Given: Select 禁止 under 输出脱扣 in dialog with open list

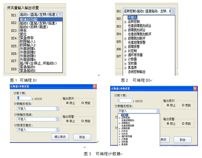Looking at the screenshot, I should pyautogui.click(x=168, y=105).
